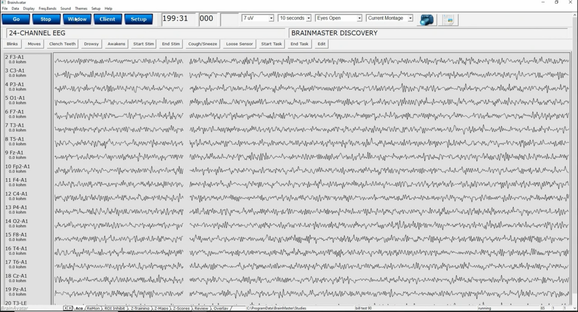Mark a Cough/Sneeze event
578x312 pixels.
[x=203, y=44]
